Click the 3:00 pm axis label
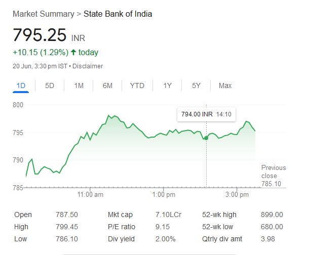 point(236,195)
